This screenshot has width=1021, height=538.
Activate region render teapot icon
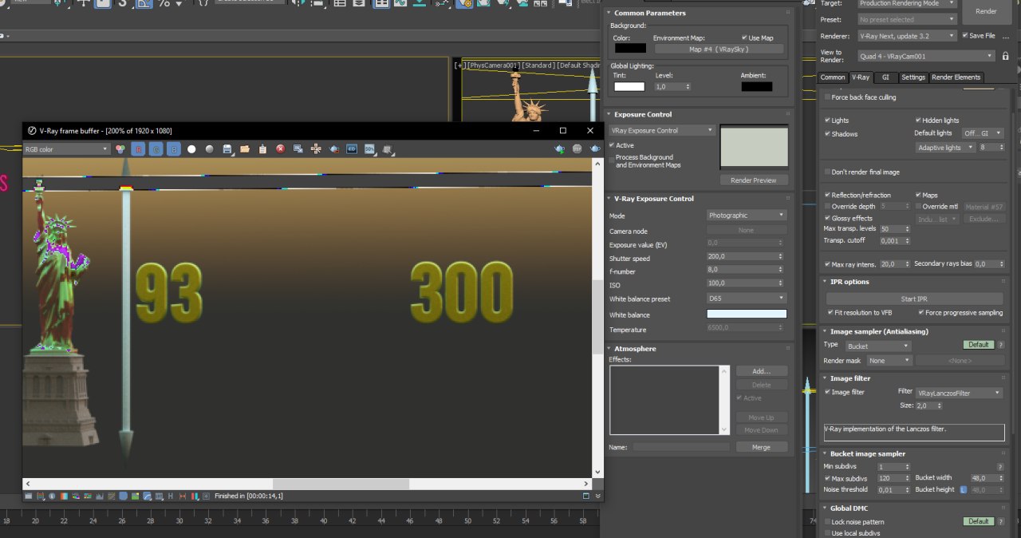(334, 148)
